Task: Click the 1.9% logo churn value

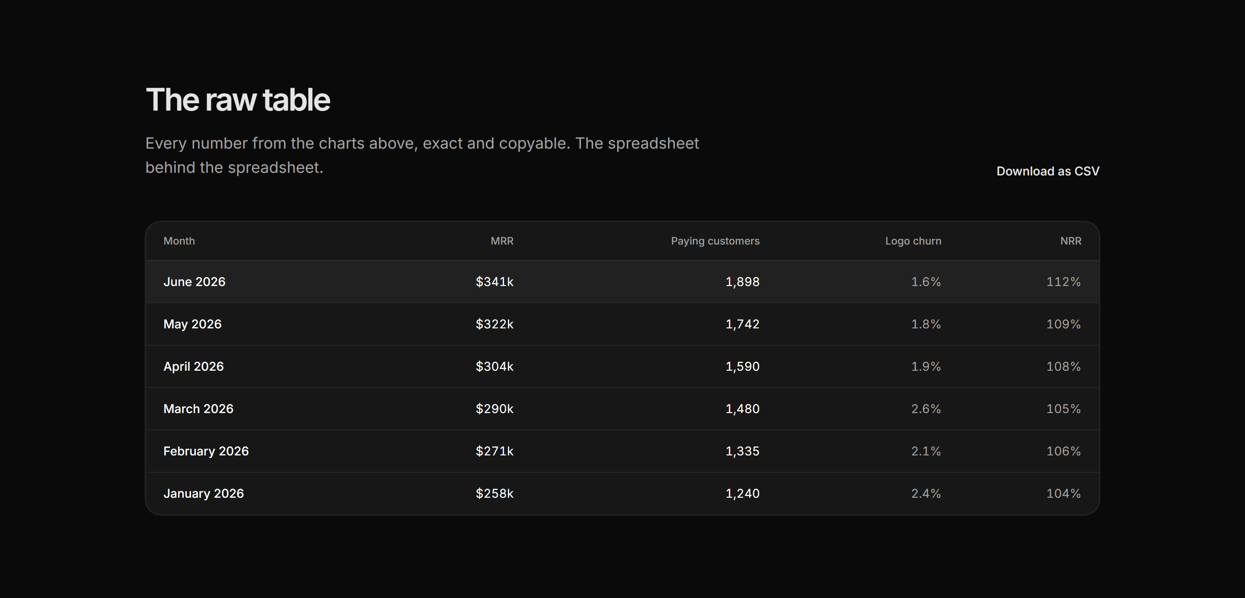Action: pyautogui.click(x=926, y=366)
